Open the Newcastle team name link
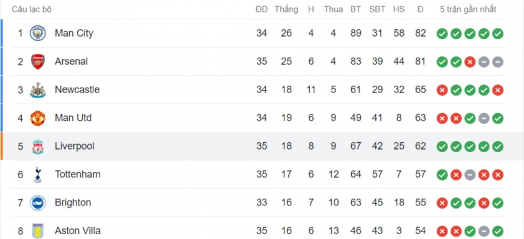Screen dimensions: 524x239 tap(77, 89)
